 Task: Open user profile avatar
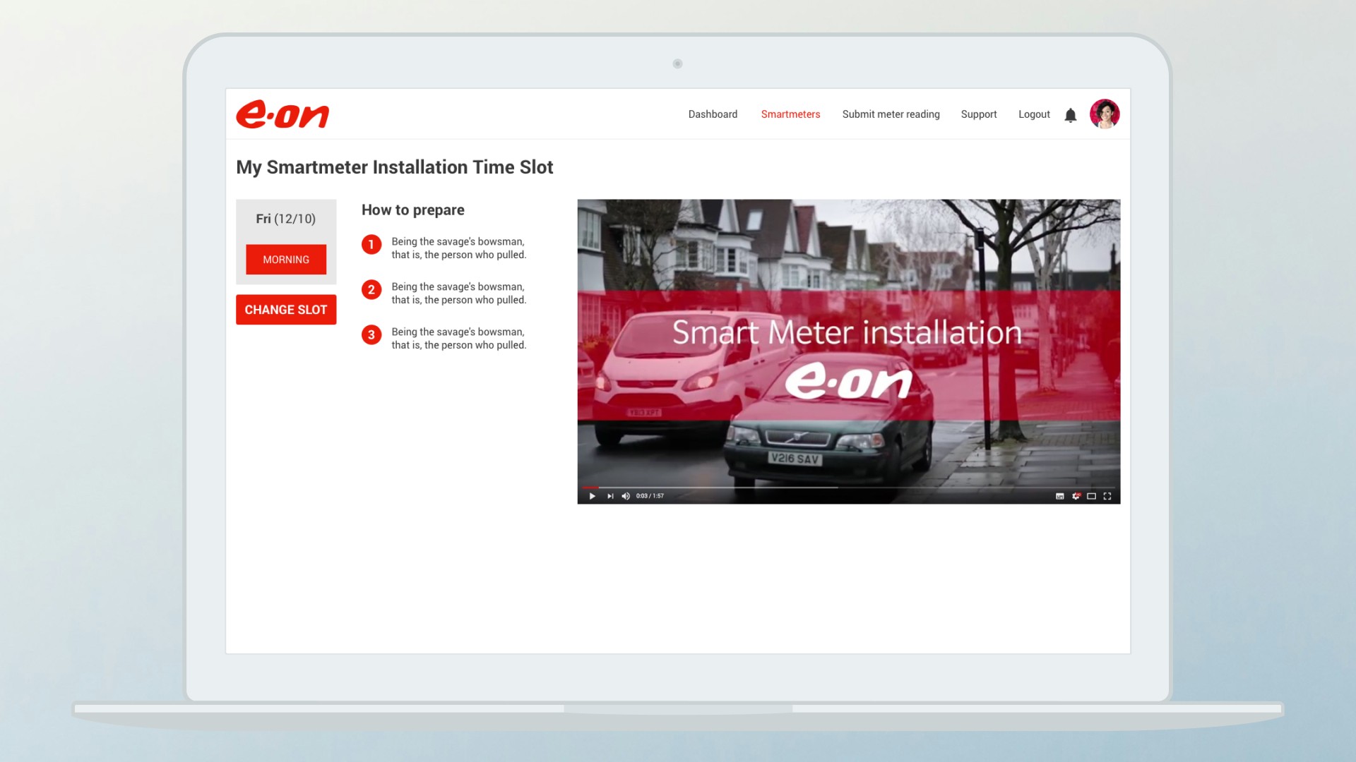1105,114
